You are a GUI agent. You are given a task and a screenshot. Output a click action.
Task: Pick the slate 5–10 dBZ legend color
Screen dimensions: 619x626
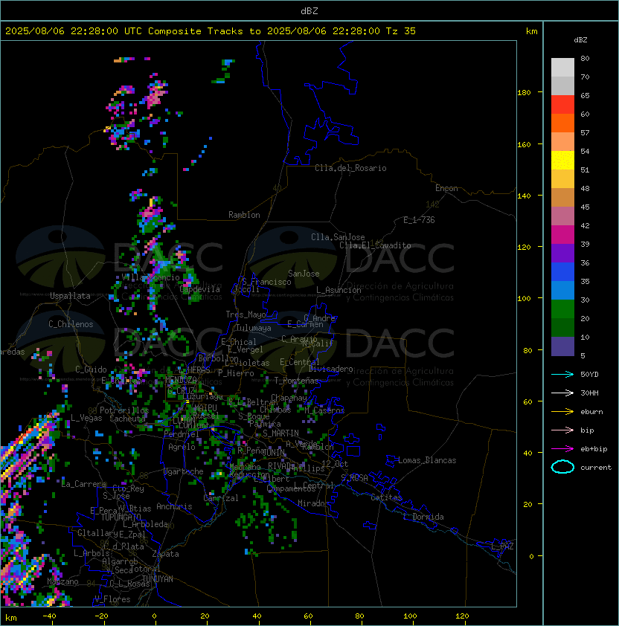[x=562, y=346]
